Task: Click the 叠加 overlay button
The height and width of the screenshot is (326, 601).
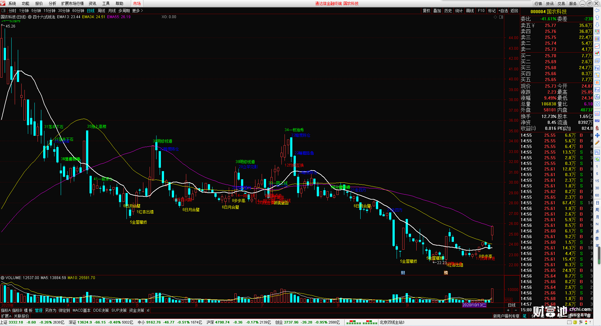Action: click(437, 11)
